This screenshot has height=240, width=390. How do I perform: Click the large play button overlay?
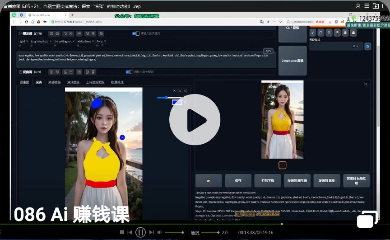[x=195, y=119]
